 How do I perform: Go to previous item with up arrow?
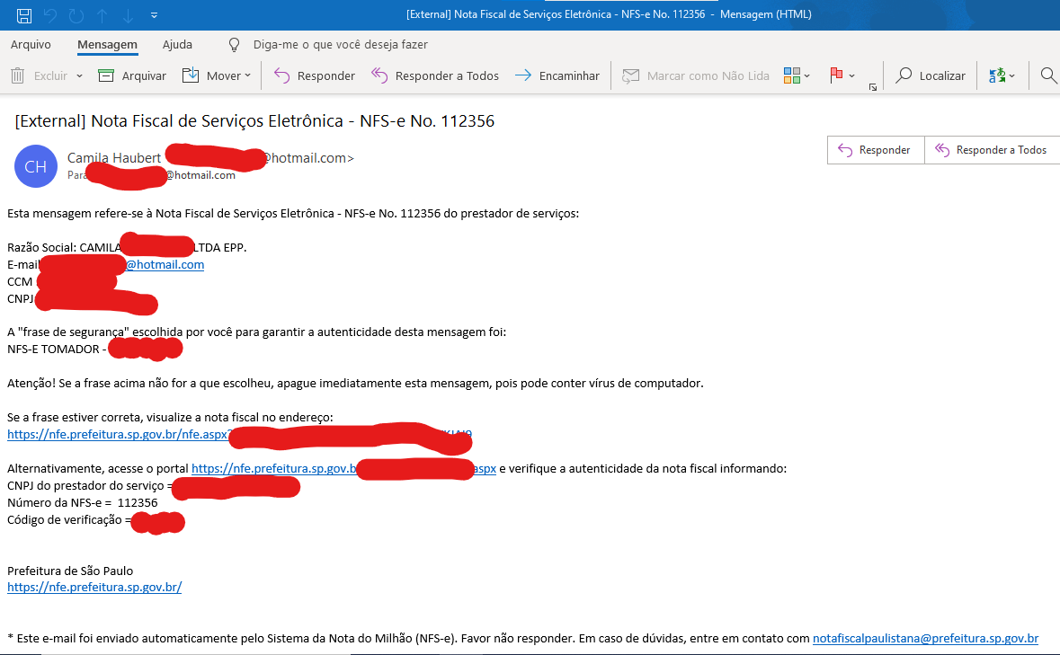coord(102,15)
